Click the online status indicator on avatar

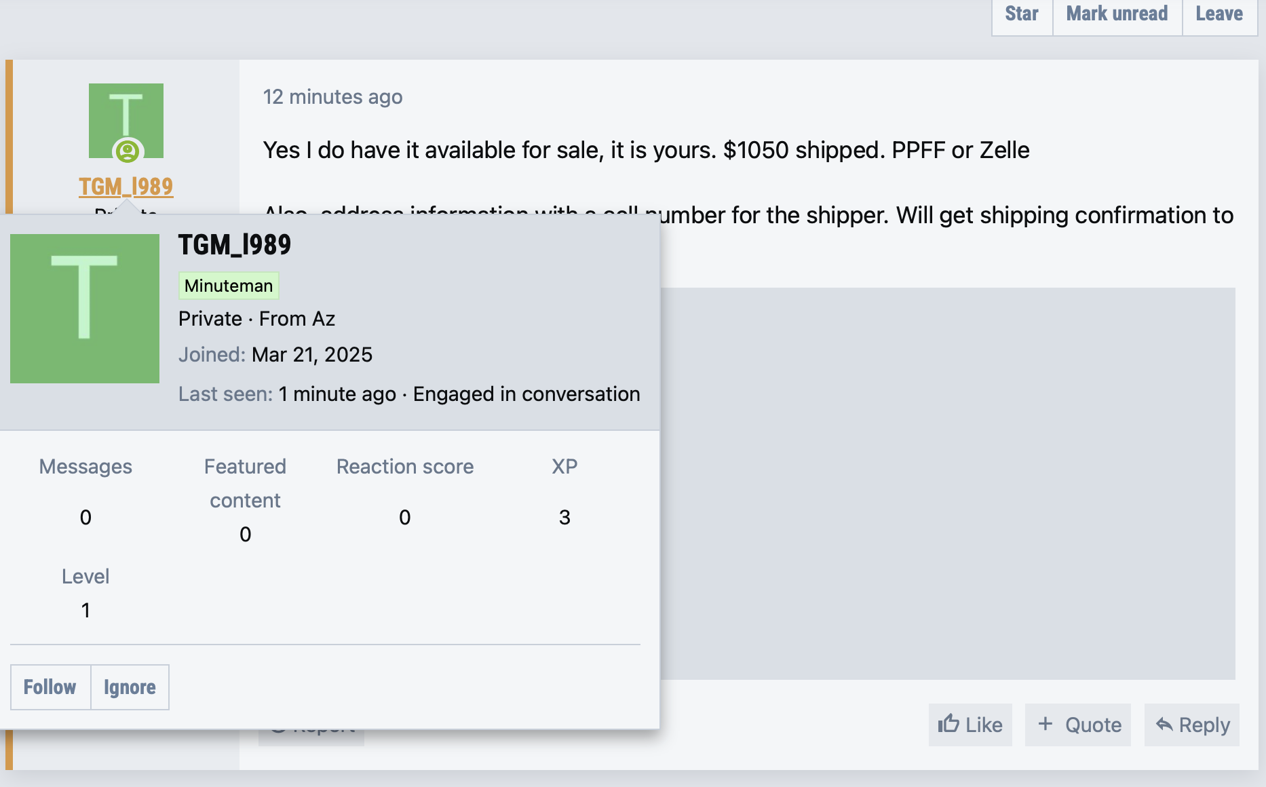click(128, 151)
